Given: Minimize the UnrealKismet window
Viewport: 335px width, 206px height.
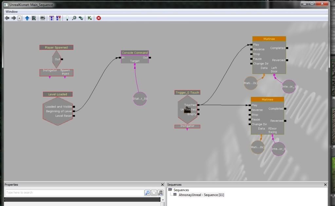Looking at the screenshot, I should [x=305, y=3].
